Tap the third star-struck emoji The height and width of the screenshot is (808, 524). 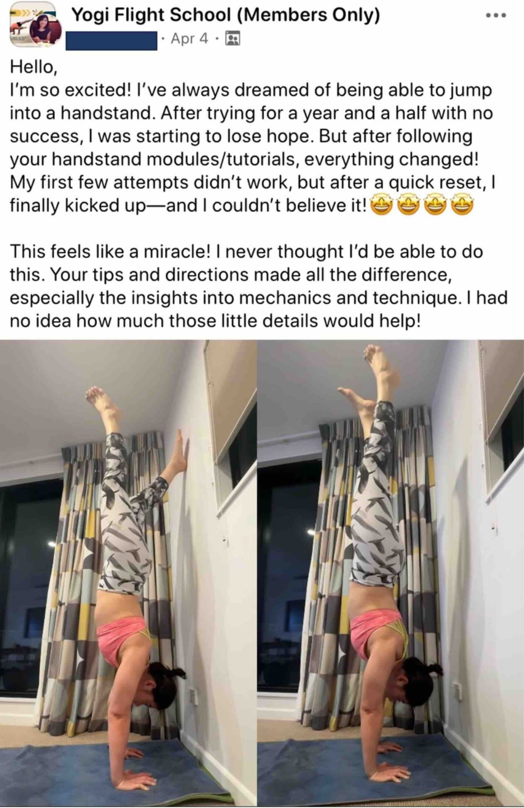point(435,206)
